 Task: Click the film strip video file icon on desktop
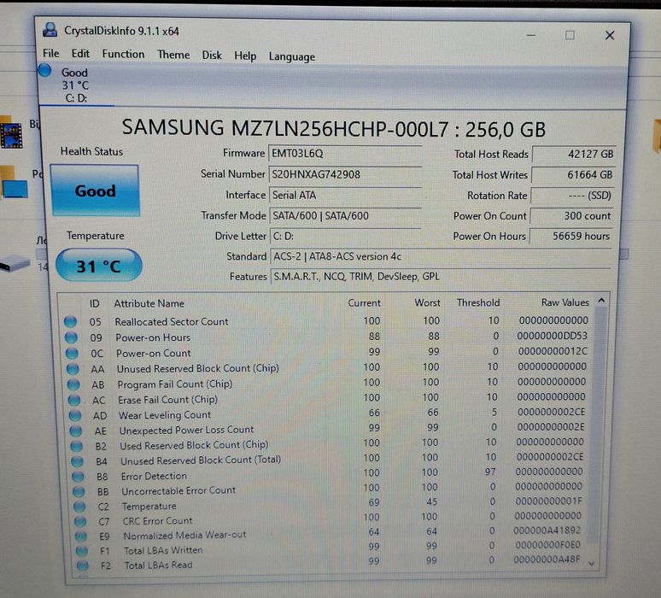pos(11,135)
